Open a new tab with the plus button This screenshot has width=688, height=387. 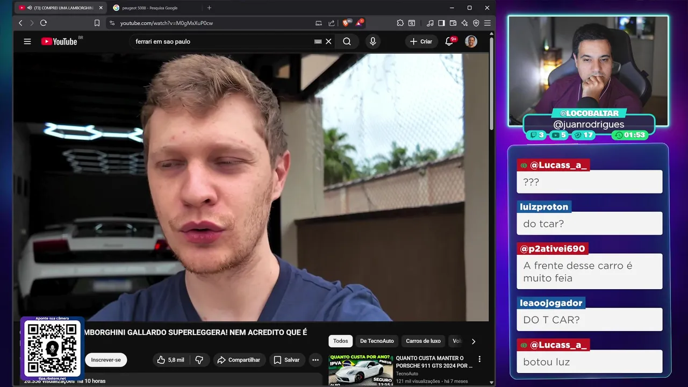209,8
